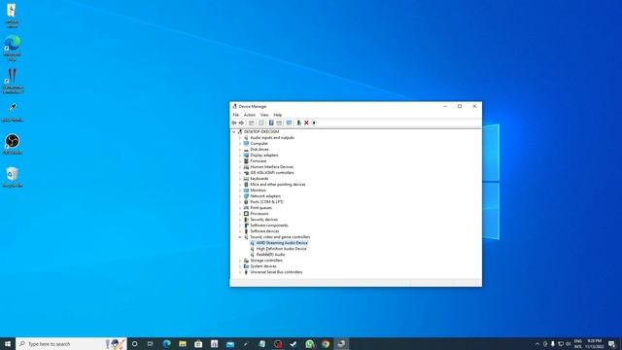Open Microsoft Store from the taskbar
Viewport: 622px width, 350px height.
pos(198,344)
